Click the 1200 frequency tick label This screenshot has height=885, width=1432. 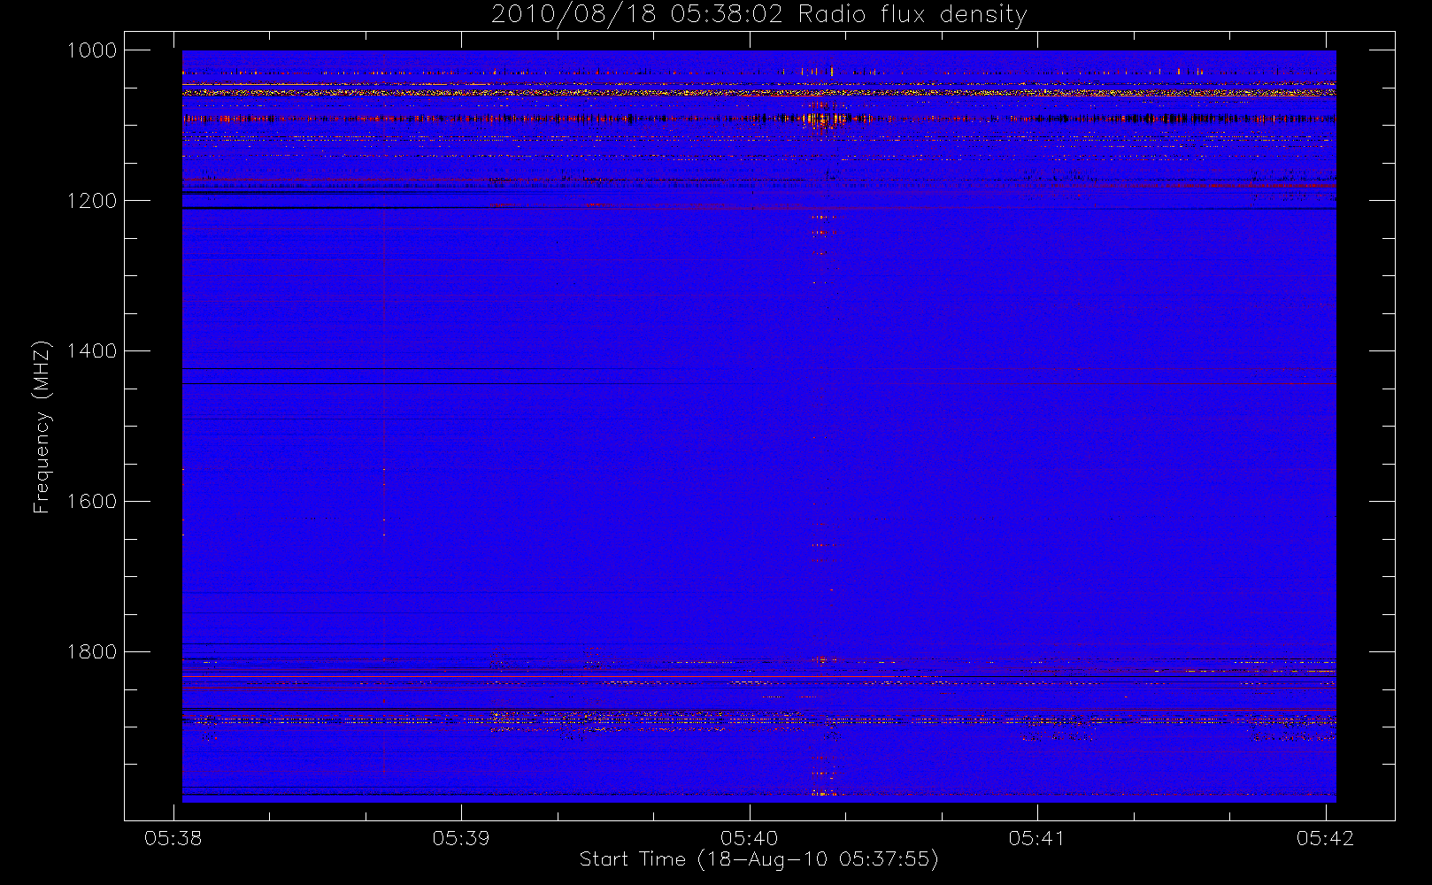(92, 201)
